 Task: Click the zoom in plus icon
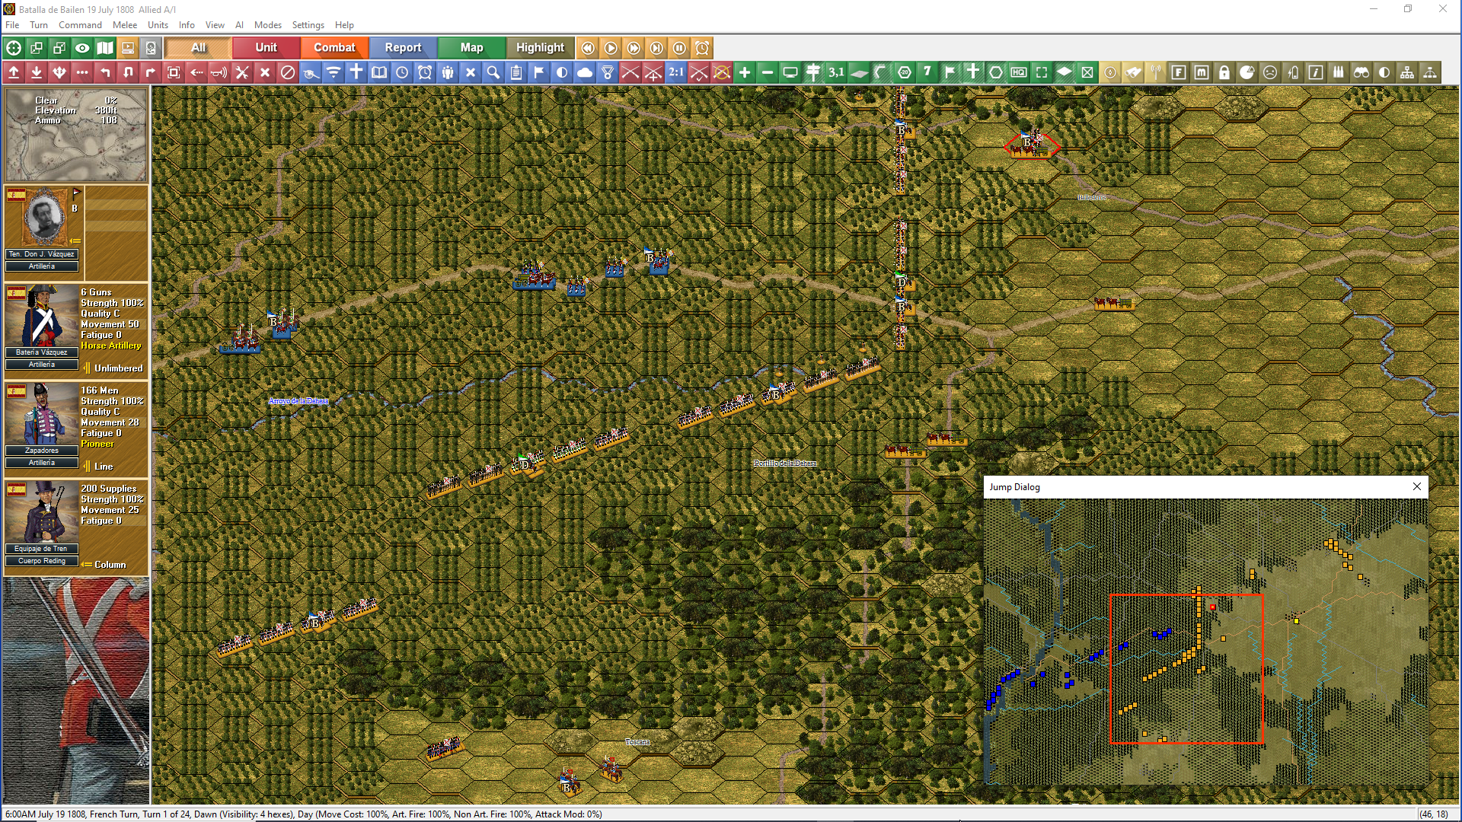(745, 72)
